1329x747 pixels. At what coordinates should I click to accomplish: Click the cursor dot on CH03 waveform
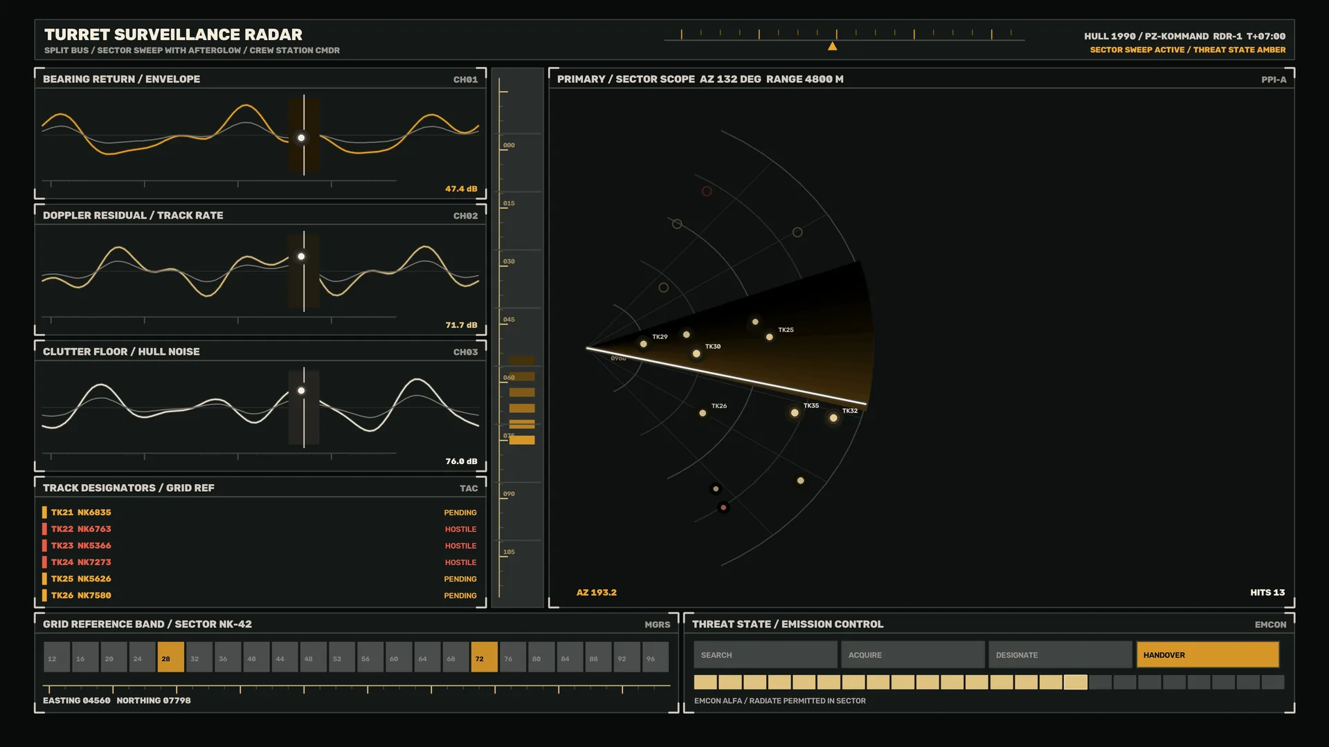301,391
